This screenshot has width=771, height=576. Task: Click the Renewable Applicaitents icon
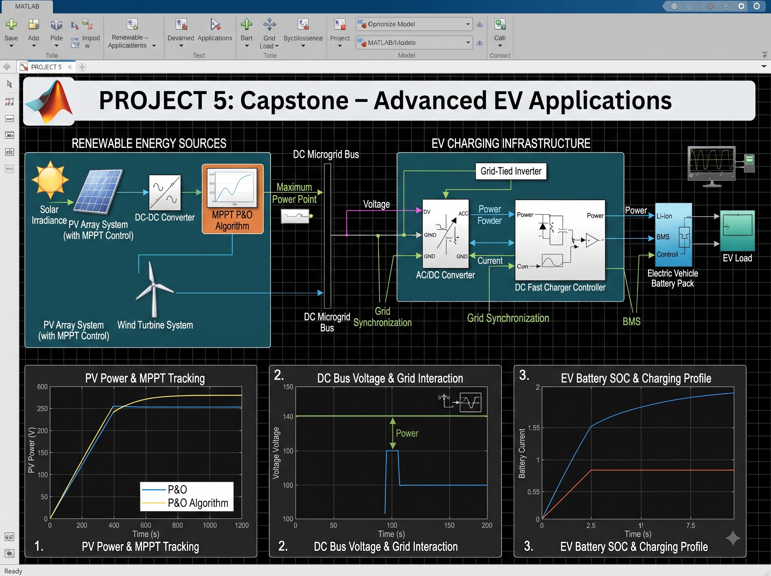click(x=132, y=24)
